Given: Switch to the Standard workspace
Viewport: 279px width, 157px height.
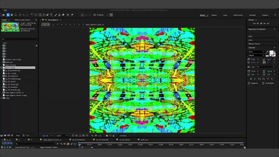Looking at the screenshot, I should pos(252,15).
